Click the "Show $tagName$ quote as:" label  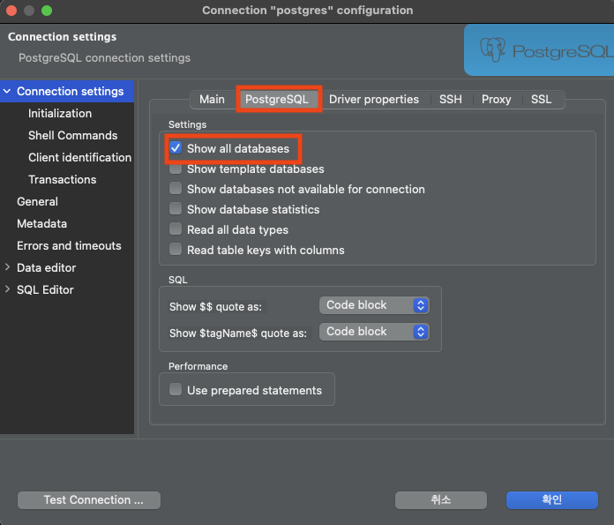click(238, 333)
